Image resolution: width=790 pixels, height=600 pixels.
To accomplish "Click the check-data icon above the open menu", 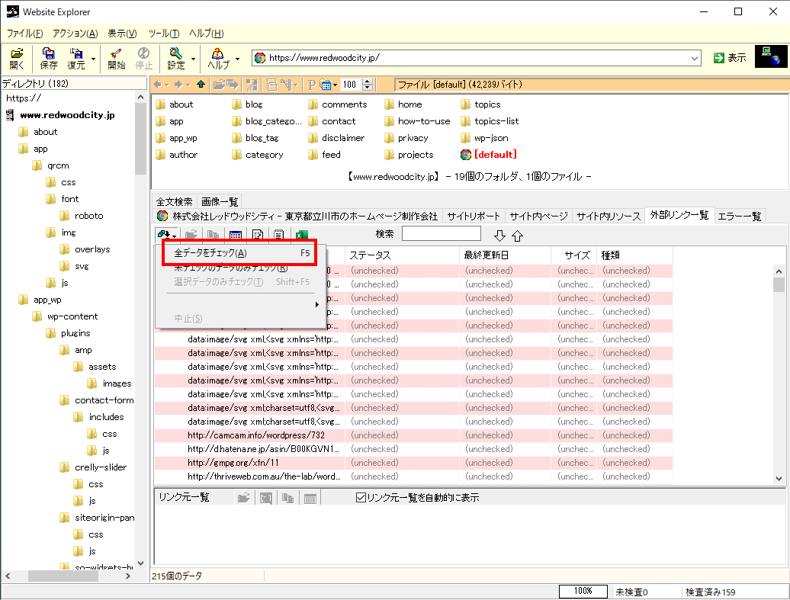I will tap(163, 234).
